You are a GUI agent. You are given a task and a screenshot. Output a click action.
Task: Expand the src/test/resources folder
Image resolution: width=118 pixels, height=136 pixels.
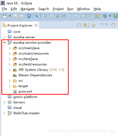click(x=10, y=64)
